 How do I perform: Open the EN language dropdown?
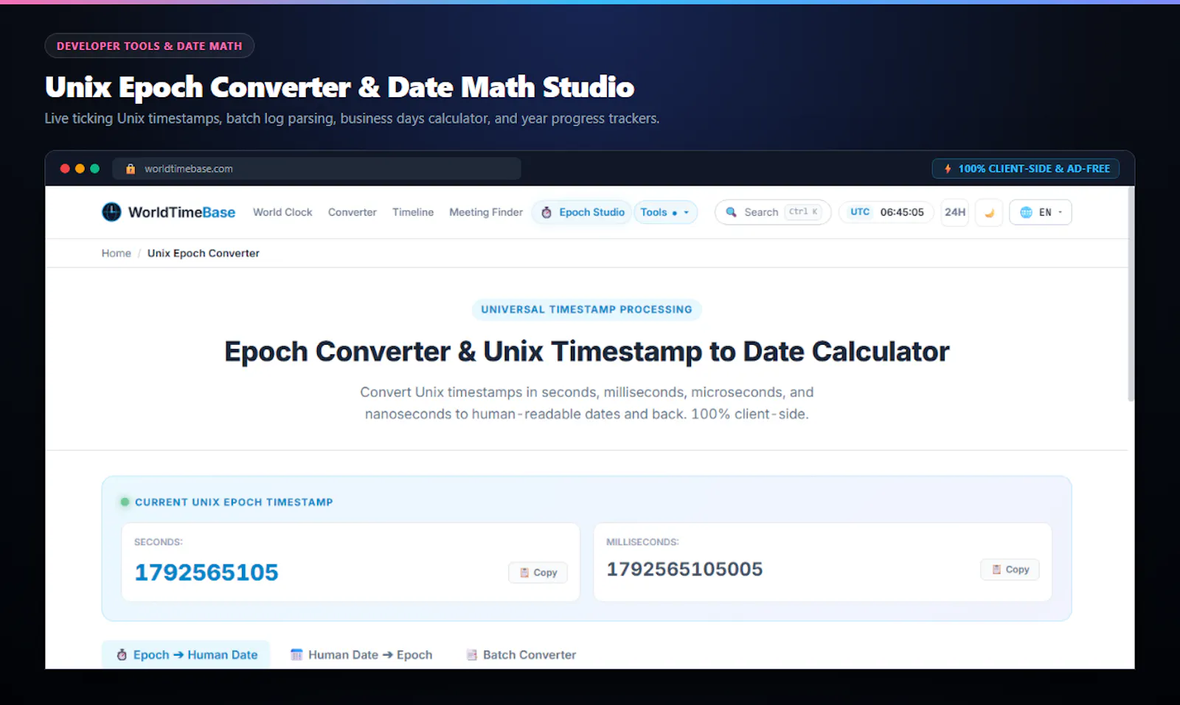1041,212
